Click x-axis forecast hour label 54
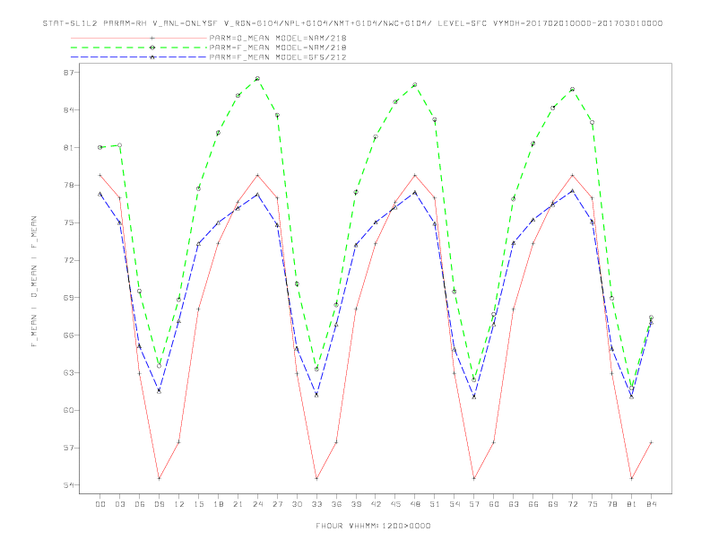Image resolution: width=710 pixels, height=549 pixels. pyautogui.click(x=455, y=504)
